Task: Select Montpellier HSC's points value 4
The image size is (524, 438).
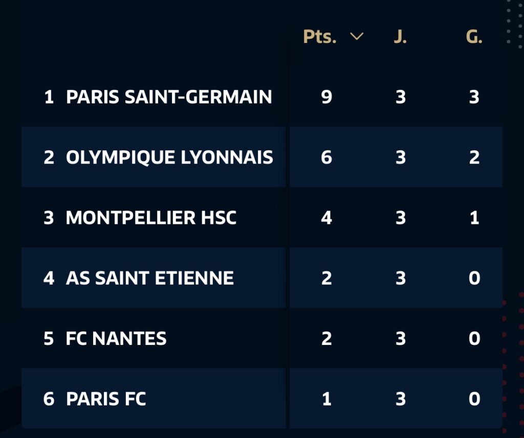Action: (326, 218)
